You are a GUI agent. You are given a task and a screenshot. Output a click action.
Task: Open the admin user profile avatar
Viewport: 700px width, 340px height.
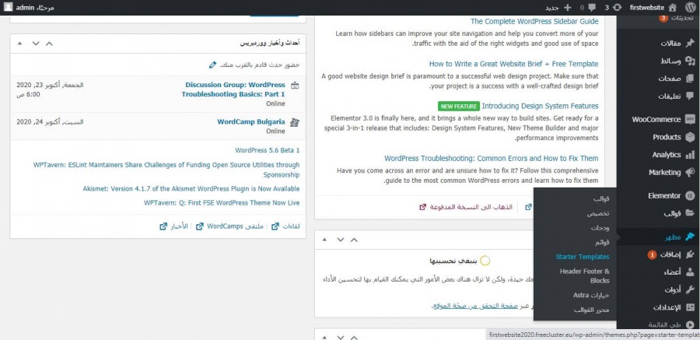click(x=9, y=7)
